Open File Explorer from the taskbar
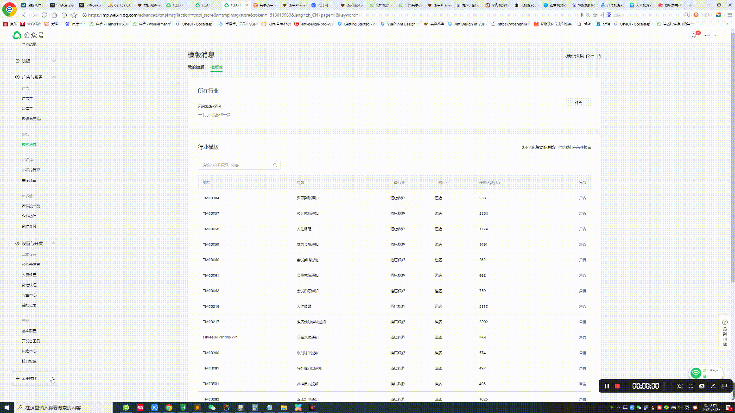The width and height of the screenshot is (735, 413). [x=284, y=407]
